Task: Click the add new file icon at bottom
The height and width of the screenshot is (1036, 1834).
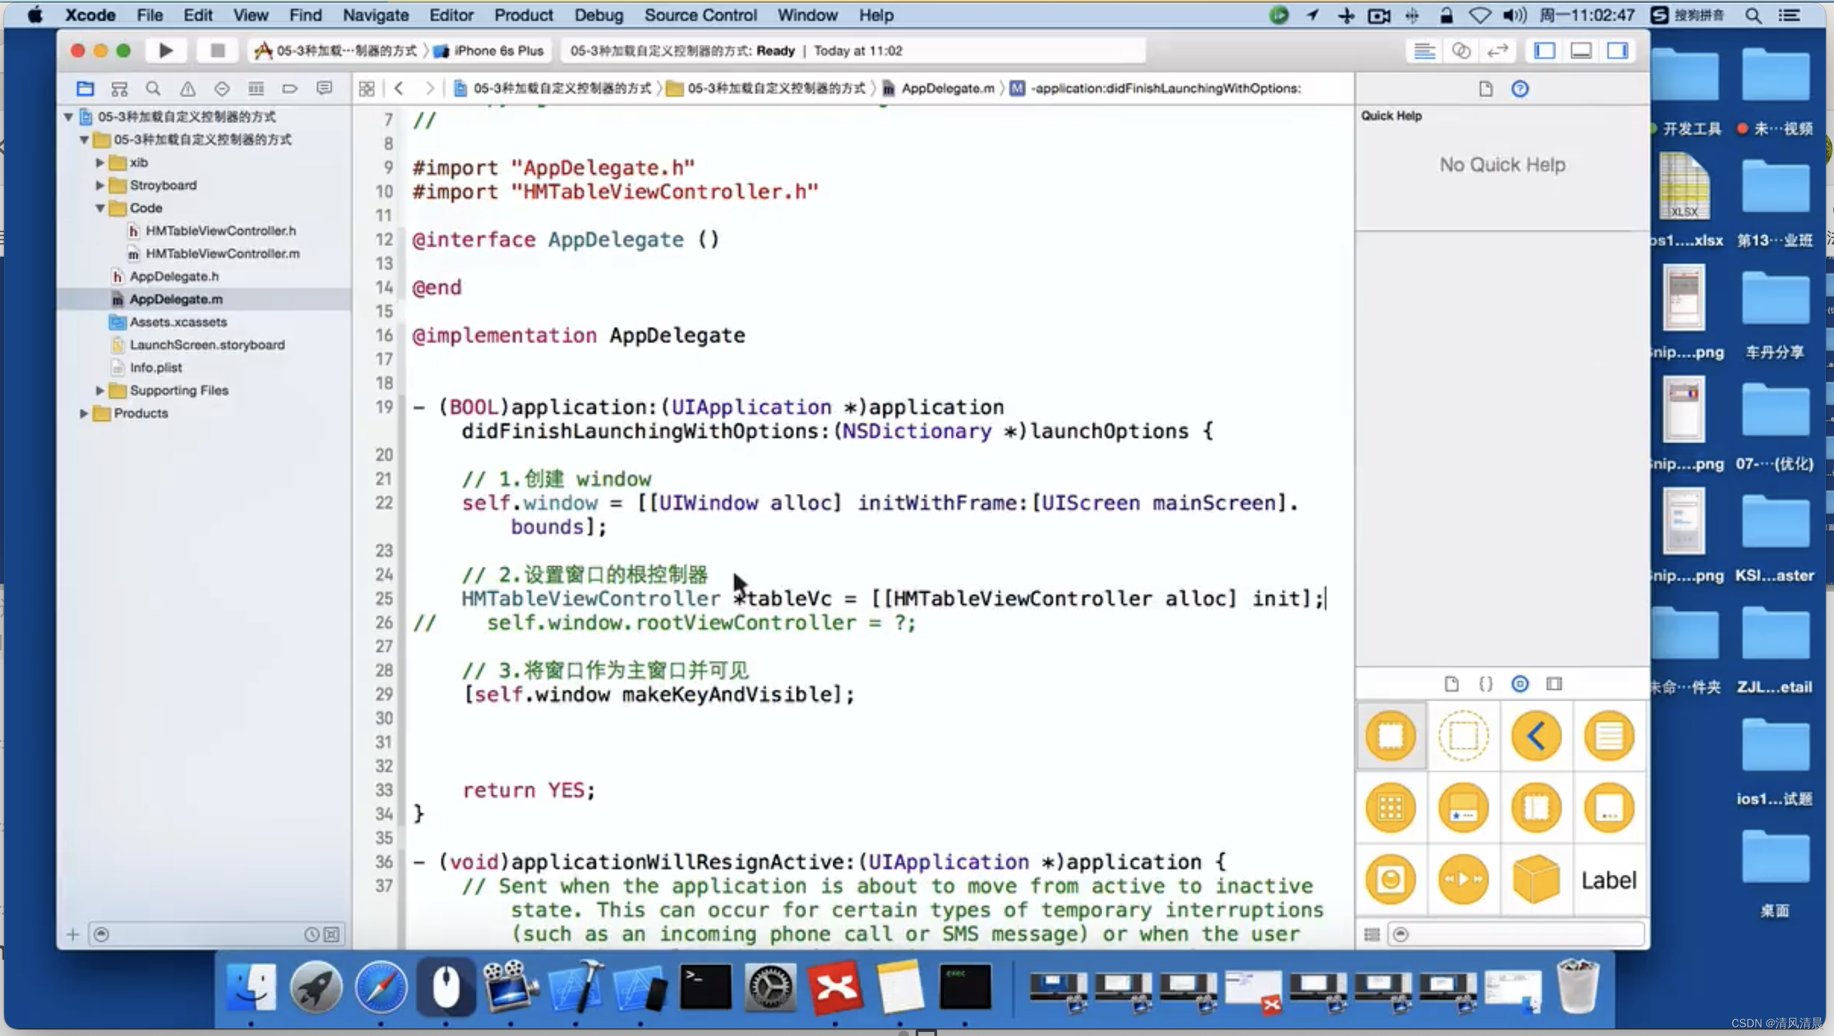Action: 72,932
